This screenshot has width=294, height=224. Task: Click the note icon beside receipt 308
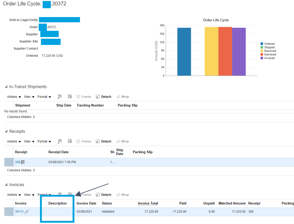click(21, 162)
